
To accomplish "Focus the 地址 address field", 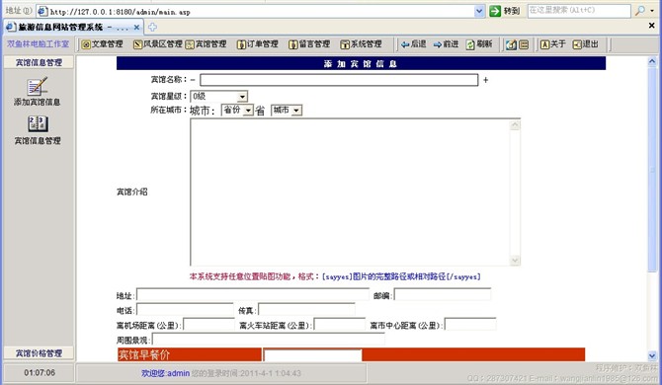I will 253,295.
